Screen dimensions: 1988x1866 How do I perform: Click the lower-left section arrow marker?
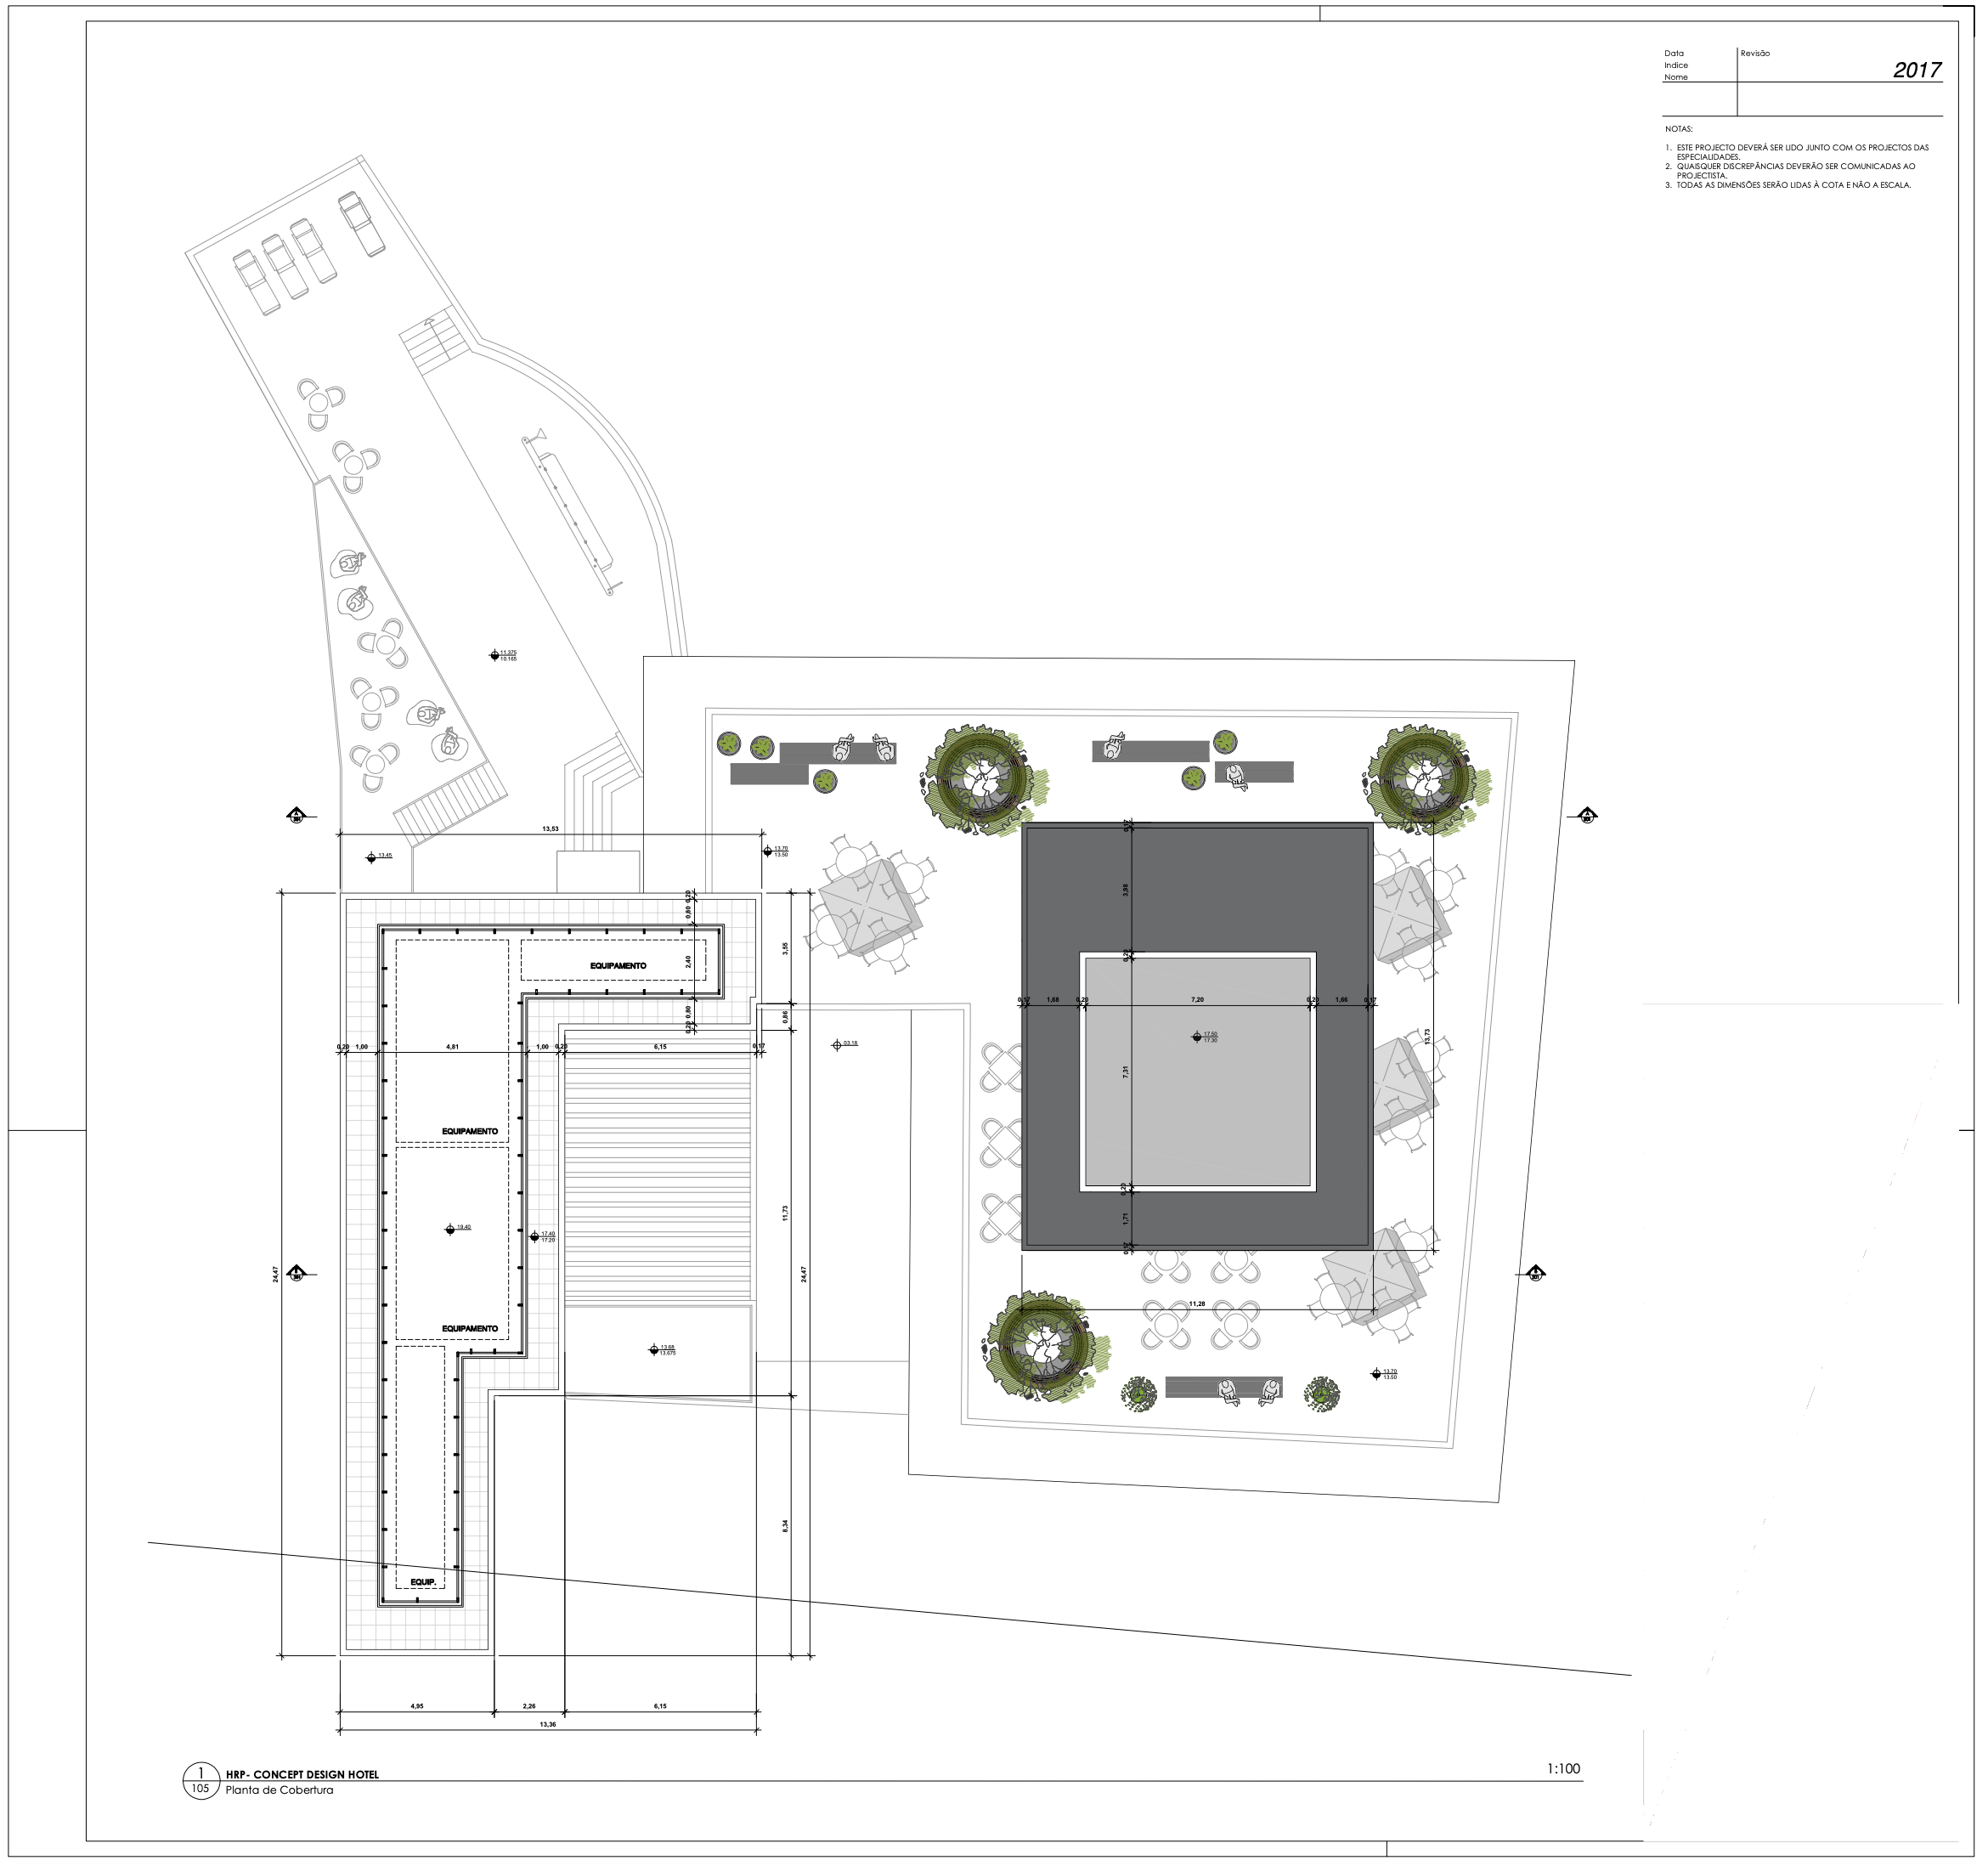tap(296, 1273)
